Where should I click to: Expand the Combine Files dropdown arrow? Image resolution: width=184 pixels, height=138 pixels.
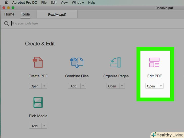83,86
